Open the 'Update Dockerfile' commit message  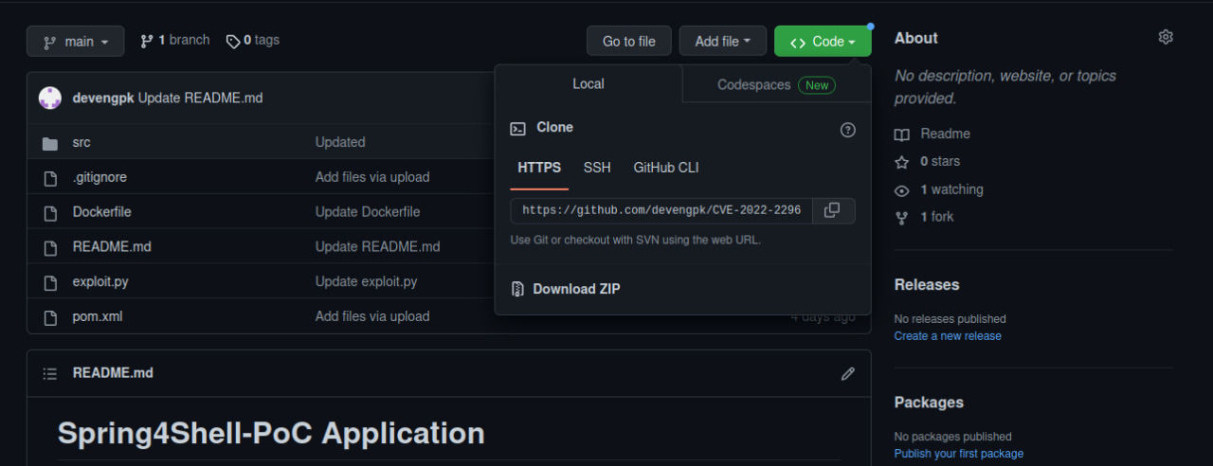coord(368,211)
